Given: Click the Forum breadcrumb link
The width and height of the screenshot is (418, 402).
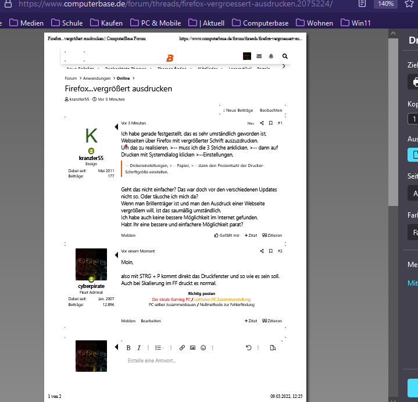Looking at the screenshot, I should 71,78.
